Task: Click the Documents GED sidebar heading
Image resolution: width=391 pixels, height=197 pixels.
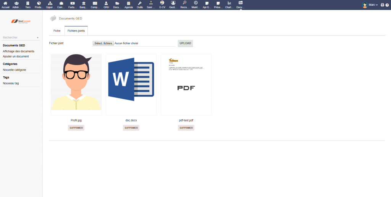Action: pyautogui.click(x=14, y=45)
